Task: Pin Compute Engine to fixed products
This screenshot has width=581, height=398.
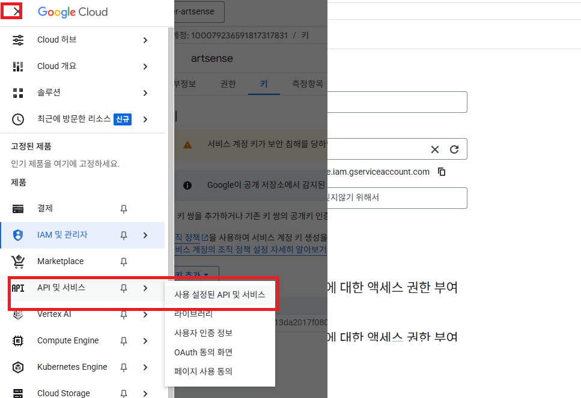Action: [x=124, y=342]
